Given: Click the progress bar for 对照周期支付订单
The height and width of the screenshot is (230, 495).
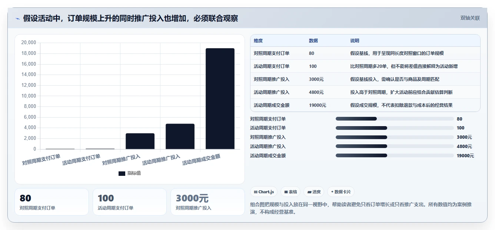Looking at the screenshot, I should [x=395, y=119].
